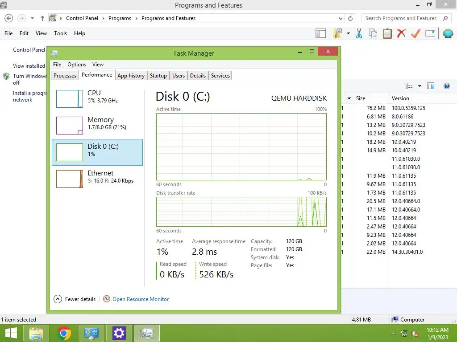Click Programs in the breadcrumb
This screenshot has height=342, width=457.
[120, 18]
